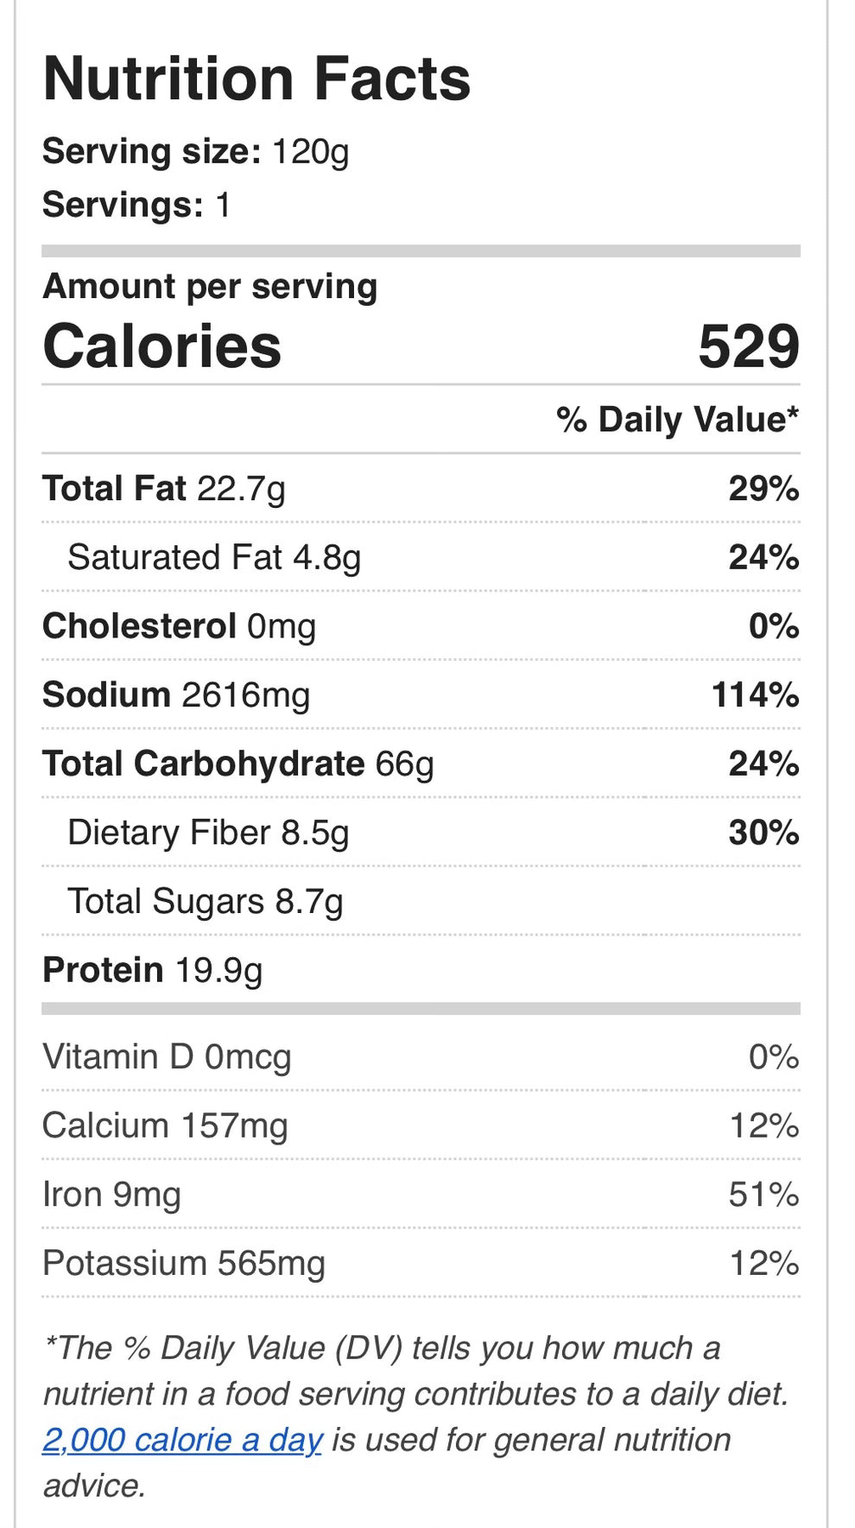Select the Servings: 1 line

[x=136, y=206]
